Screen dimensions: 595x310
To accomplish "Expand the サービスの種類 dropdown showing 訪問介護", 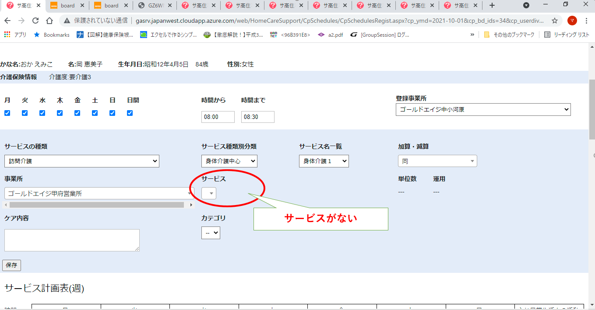I will coord(81,161).
